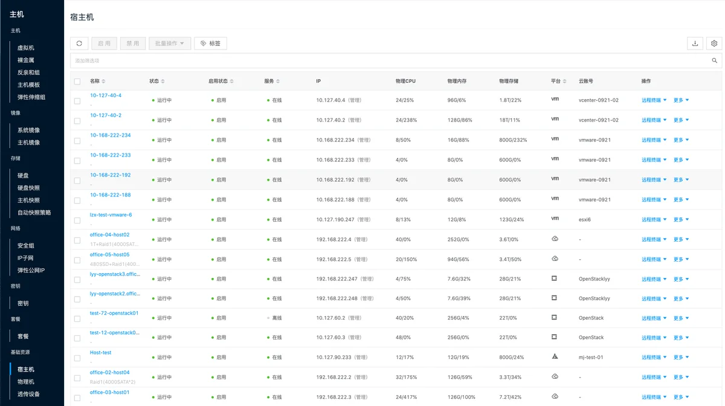Toggle the select-all checkbox in table header
Screen dimensions: 725x406
[x=77, y=82]
